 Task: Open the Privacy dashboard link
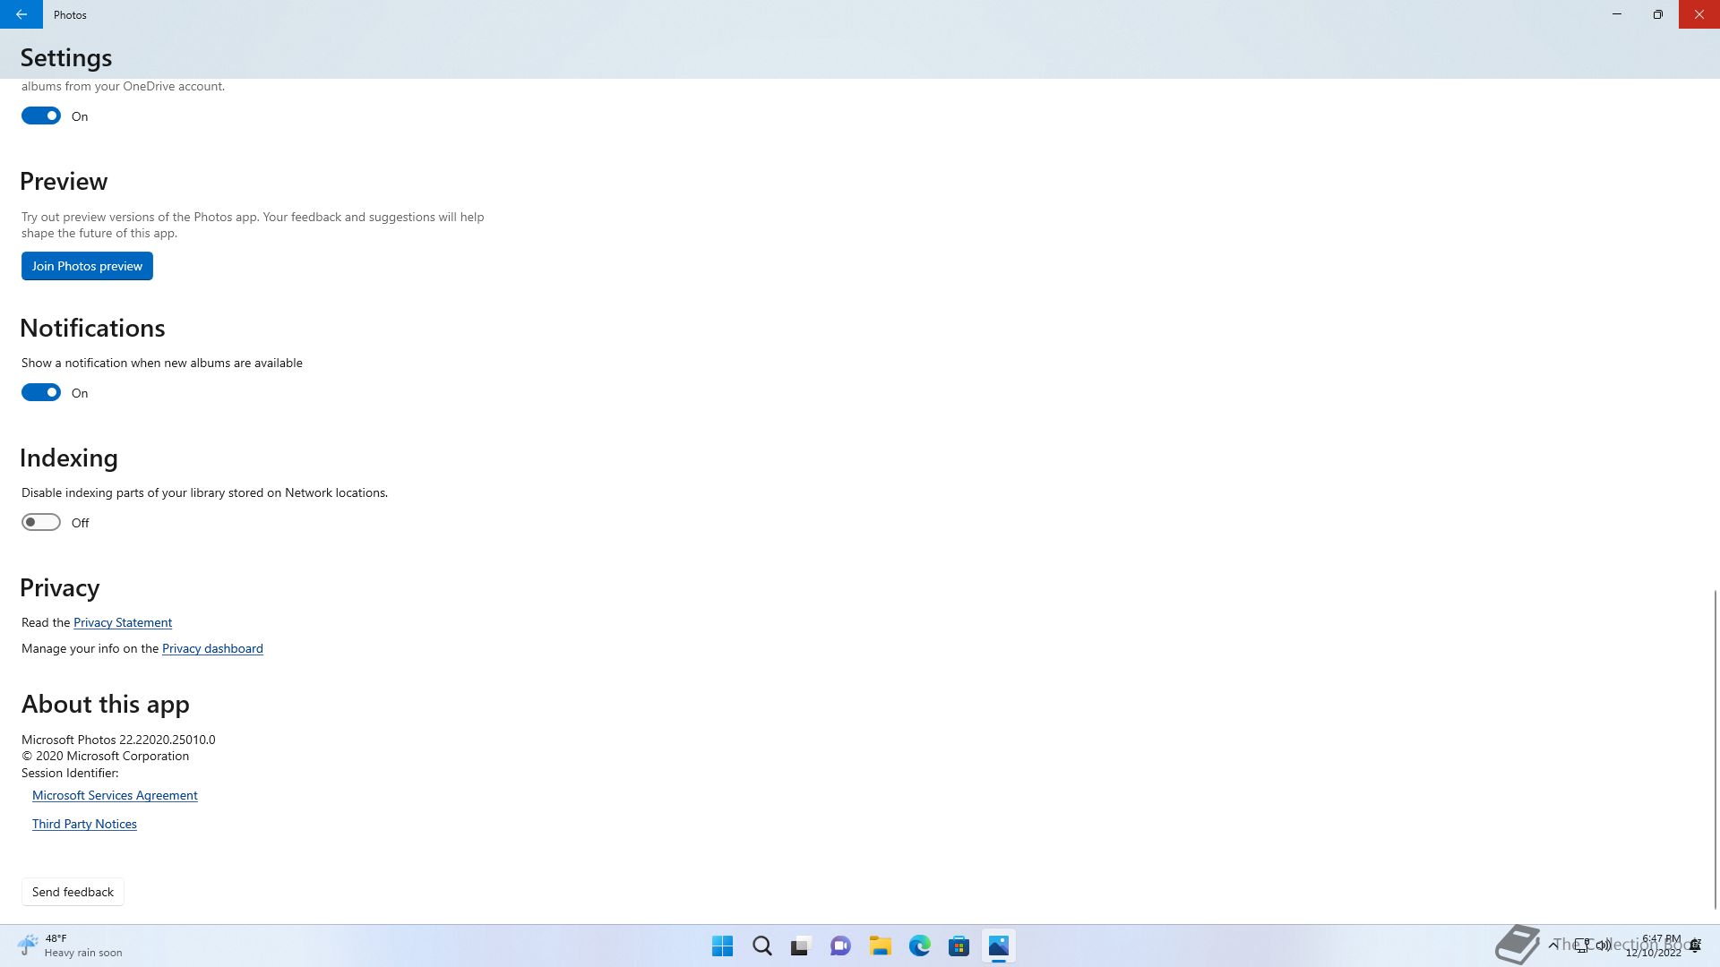(212, 648)
